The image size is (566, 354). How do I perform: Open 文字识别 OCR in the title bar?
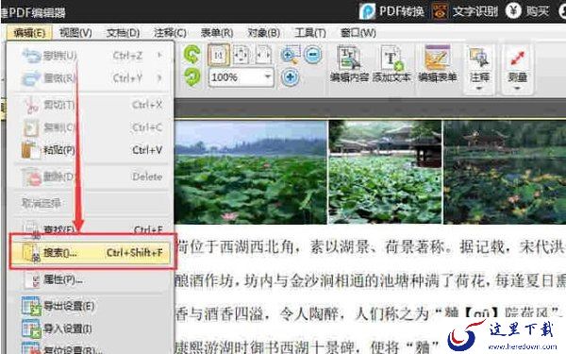[x=465, y=11]
